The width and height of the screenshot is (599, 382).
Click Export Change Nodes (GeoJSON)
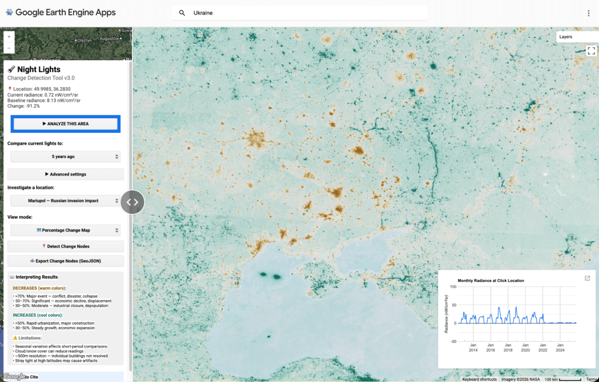pyautogui.click(x=66, y=261)
